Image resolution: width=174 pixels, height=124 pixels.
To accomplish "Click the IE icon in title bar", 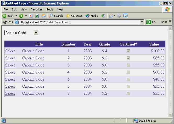I will point(3,3).
